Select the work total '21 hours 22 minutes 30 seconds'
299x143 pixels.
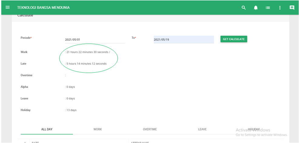(x=87, y=52)
